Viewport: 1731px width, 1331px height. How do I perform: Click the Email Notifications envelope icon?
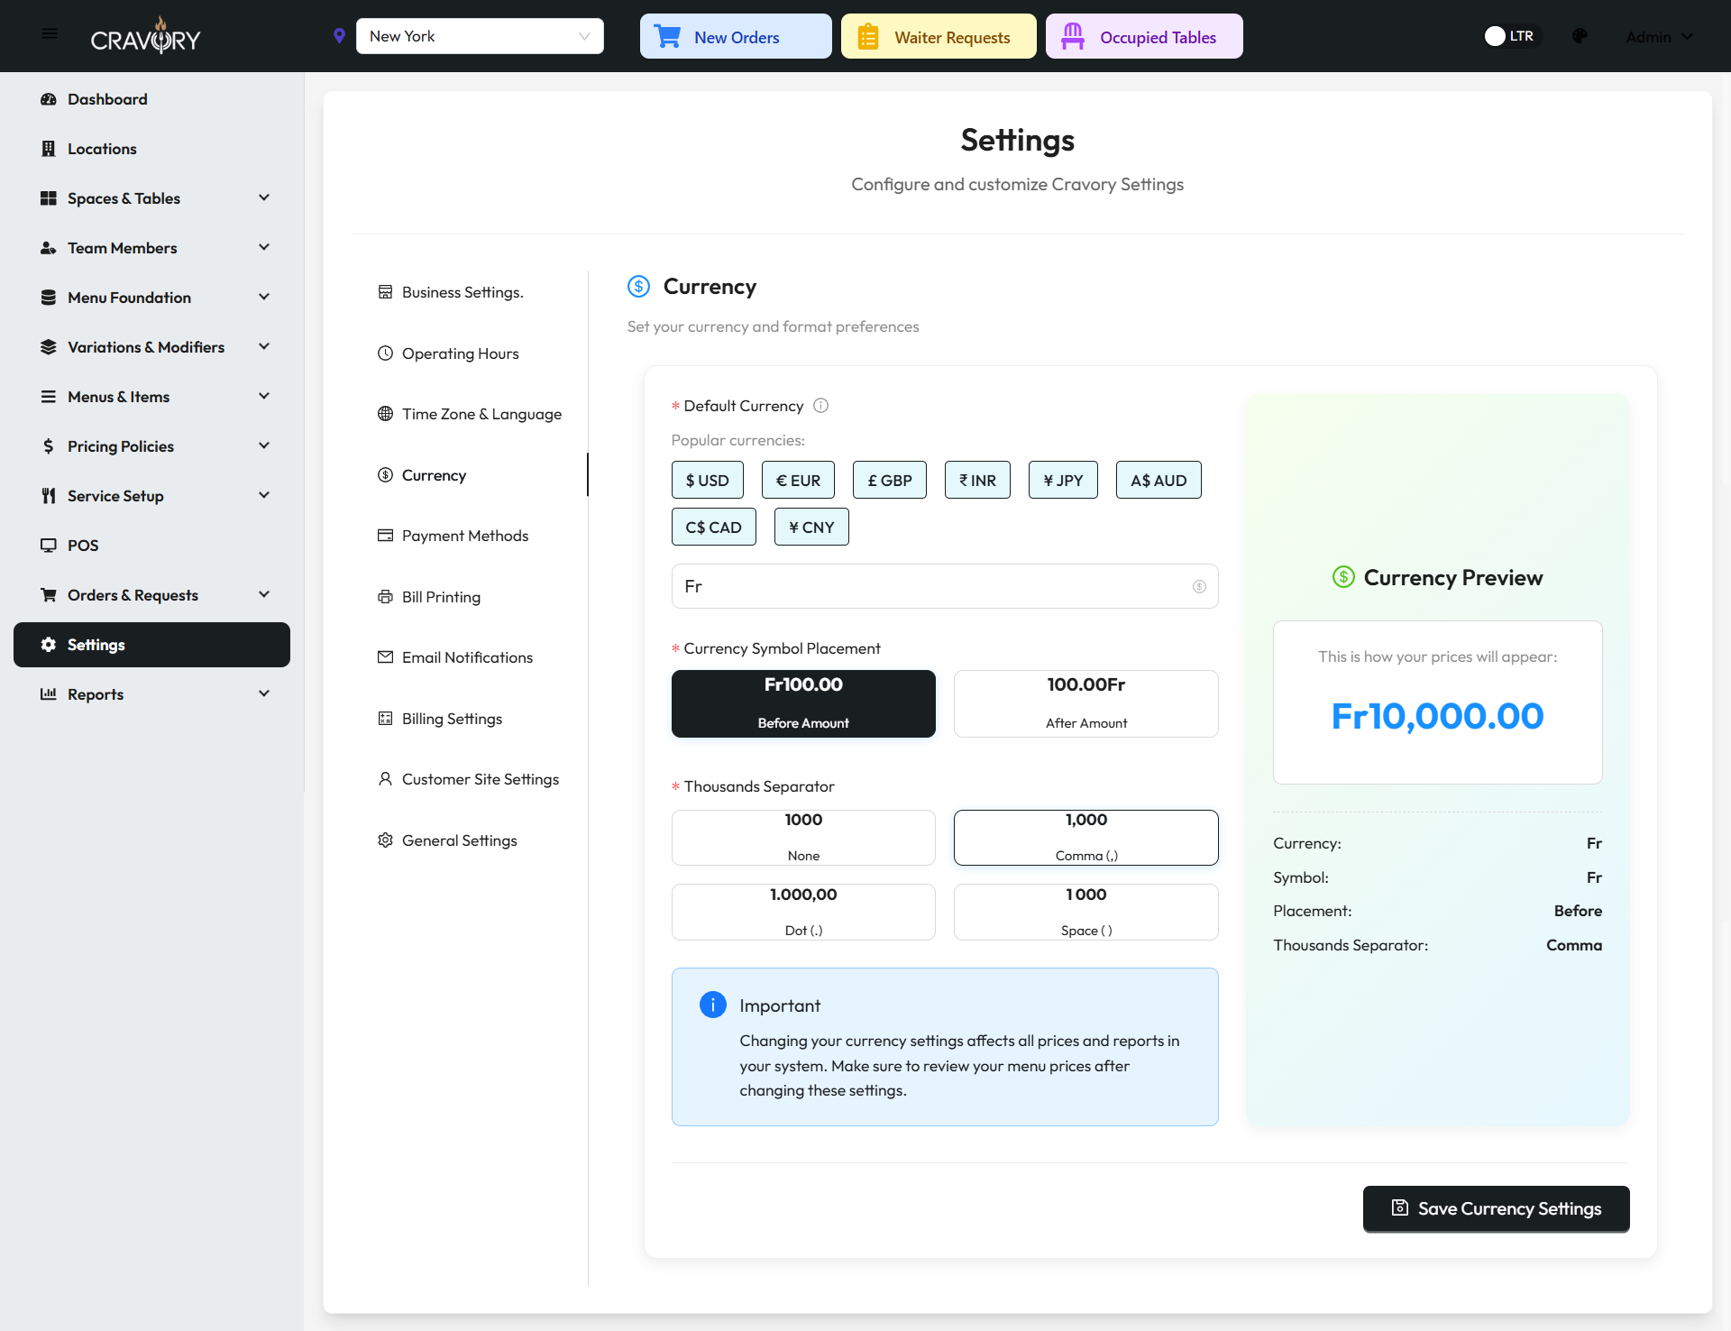pyautogui.click(x=385, y=657)
